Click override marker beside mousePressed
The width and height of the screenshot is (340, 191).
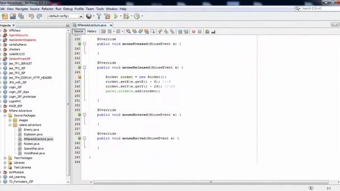(x=80, y=44)
